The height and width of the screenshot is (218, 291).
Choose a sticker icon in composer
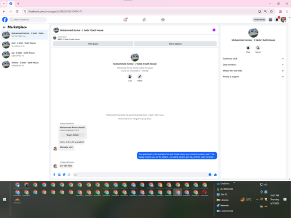click(64, 175)
